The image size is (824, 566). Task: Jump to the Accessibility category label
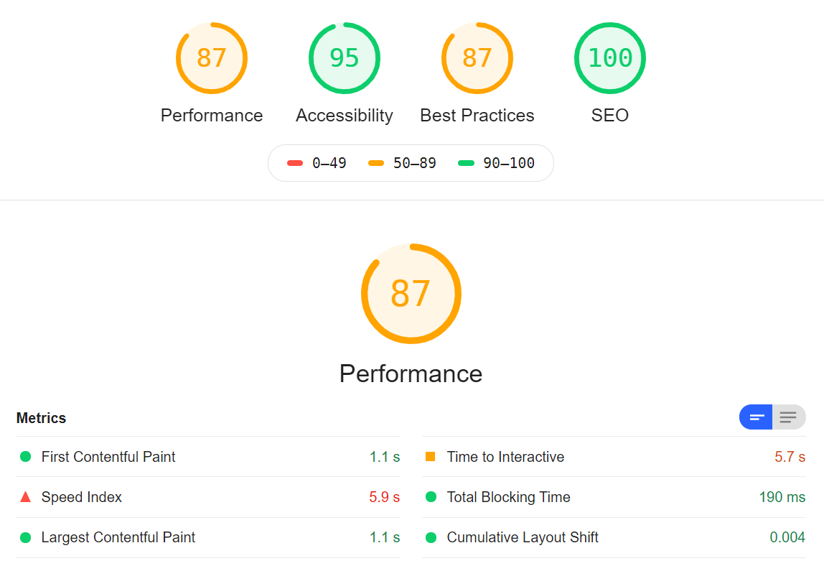pos(345,116)
